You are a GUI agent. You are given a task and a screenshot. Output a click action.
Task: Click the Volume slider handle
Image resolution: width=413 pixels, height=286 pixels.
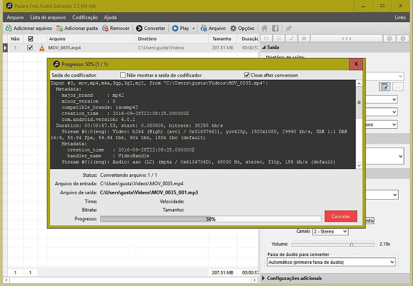pos(351,244)
